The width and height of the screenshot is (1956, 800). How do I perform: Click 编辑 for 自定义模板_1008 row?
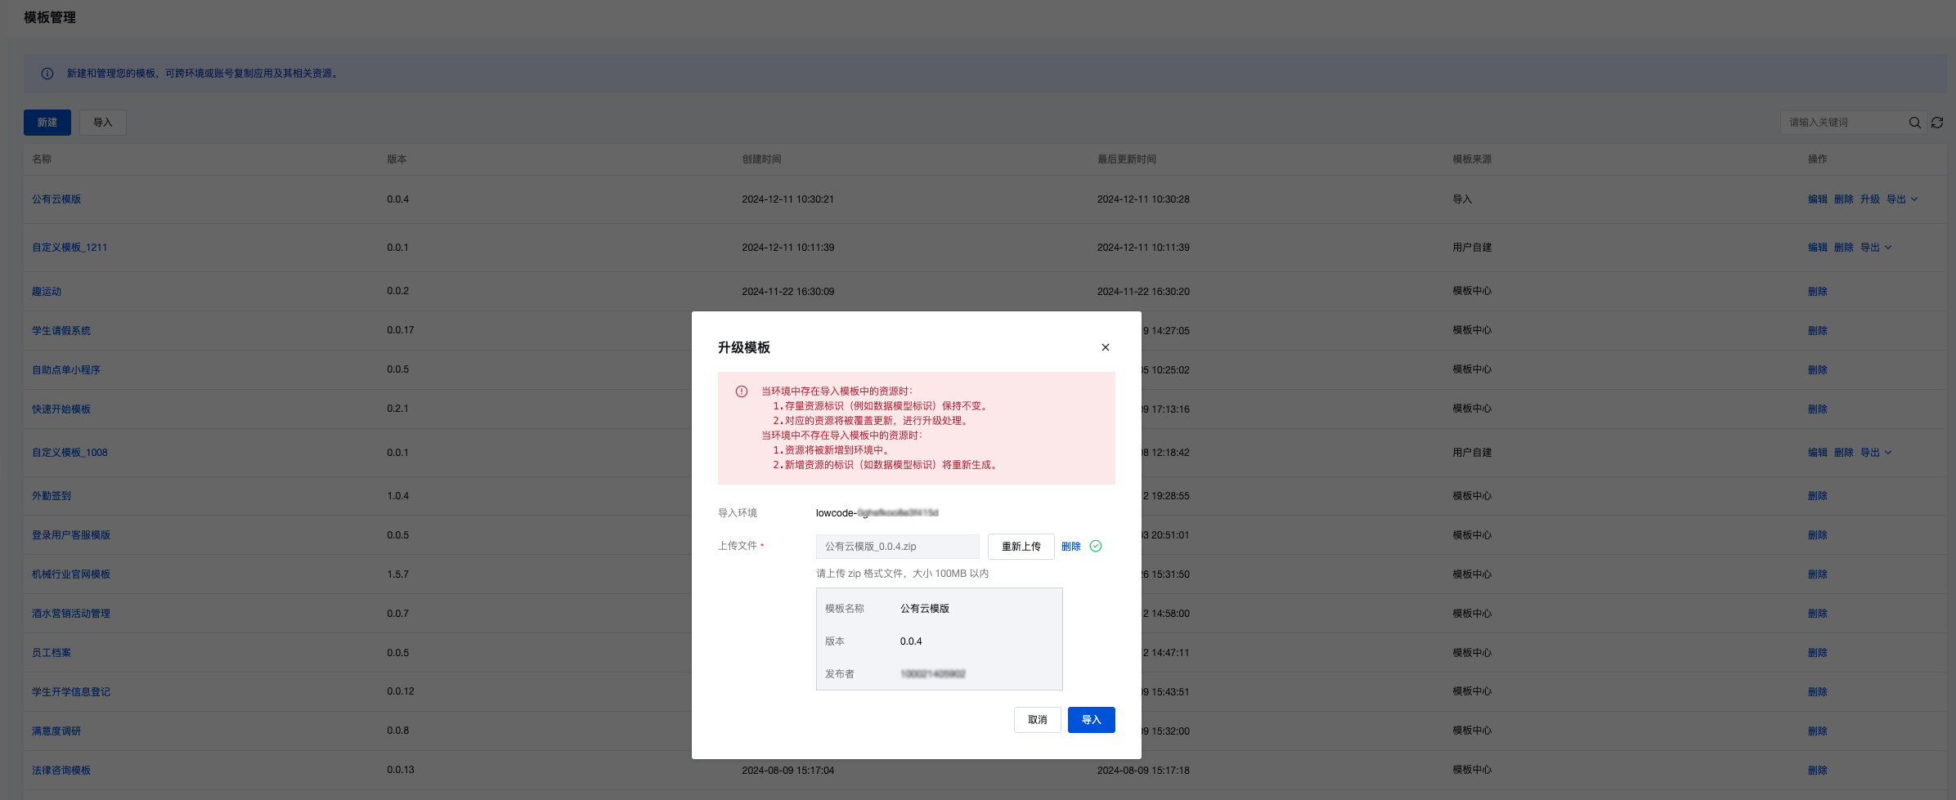coord(1817,453)
